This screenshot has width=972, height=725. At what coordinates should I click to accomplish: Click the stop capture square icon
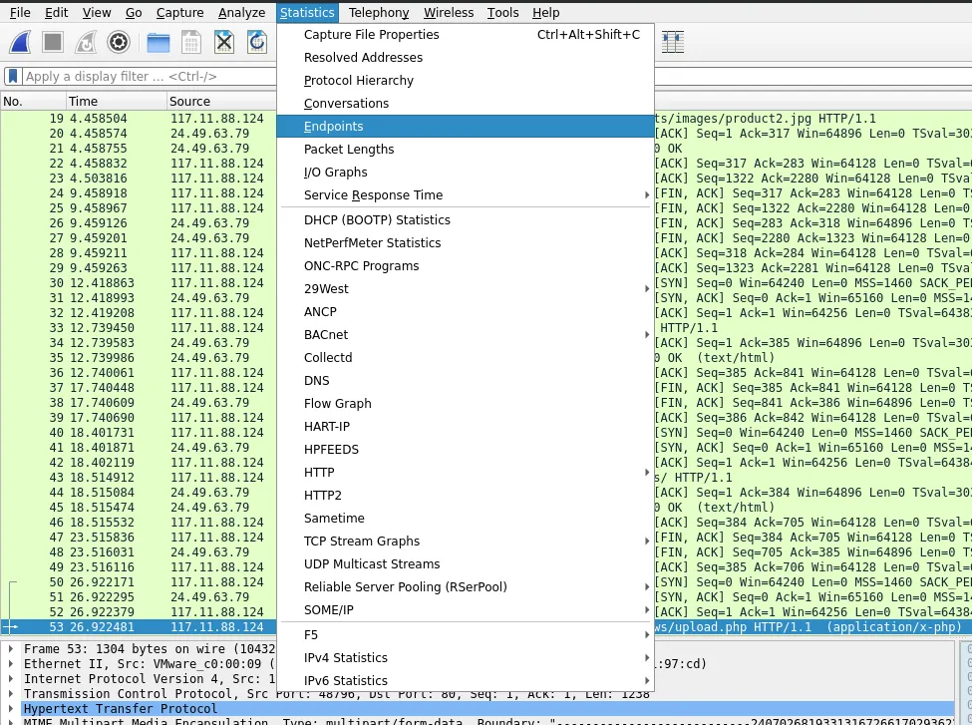[x=53, y=42]
